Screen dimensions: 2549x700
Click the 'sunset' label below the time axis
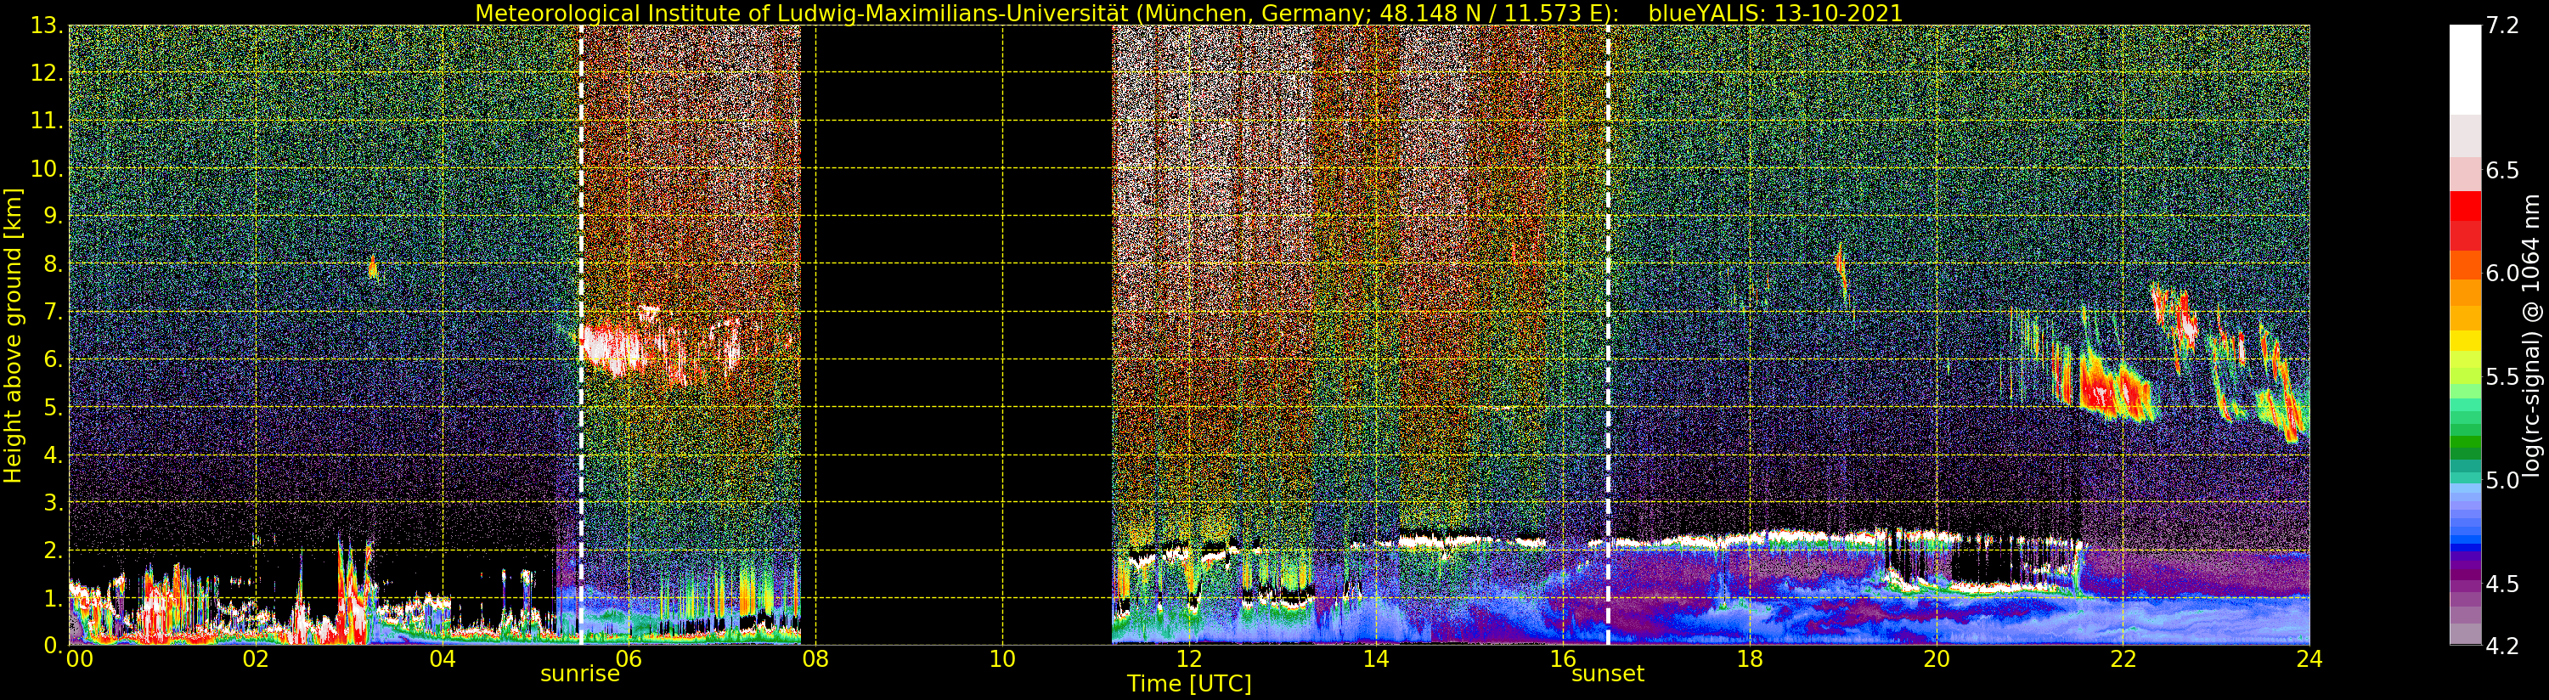1607,675
